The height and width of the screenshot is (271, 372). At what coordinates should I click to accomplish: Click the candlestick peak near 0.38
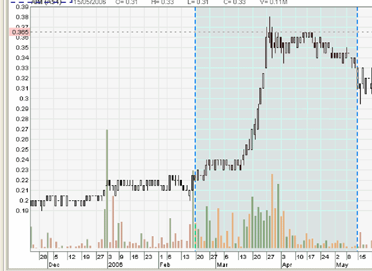tap(270, 20)
